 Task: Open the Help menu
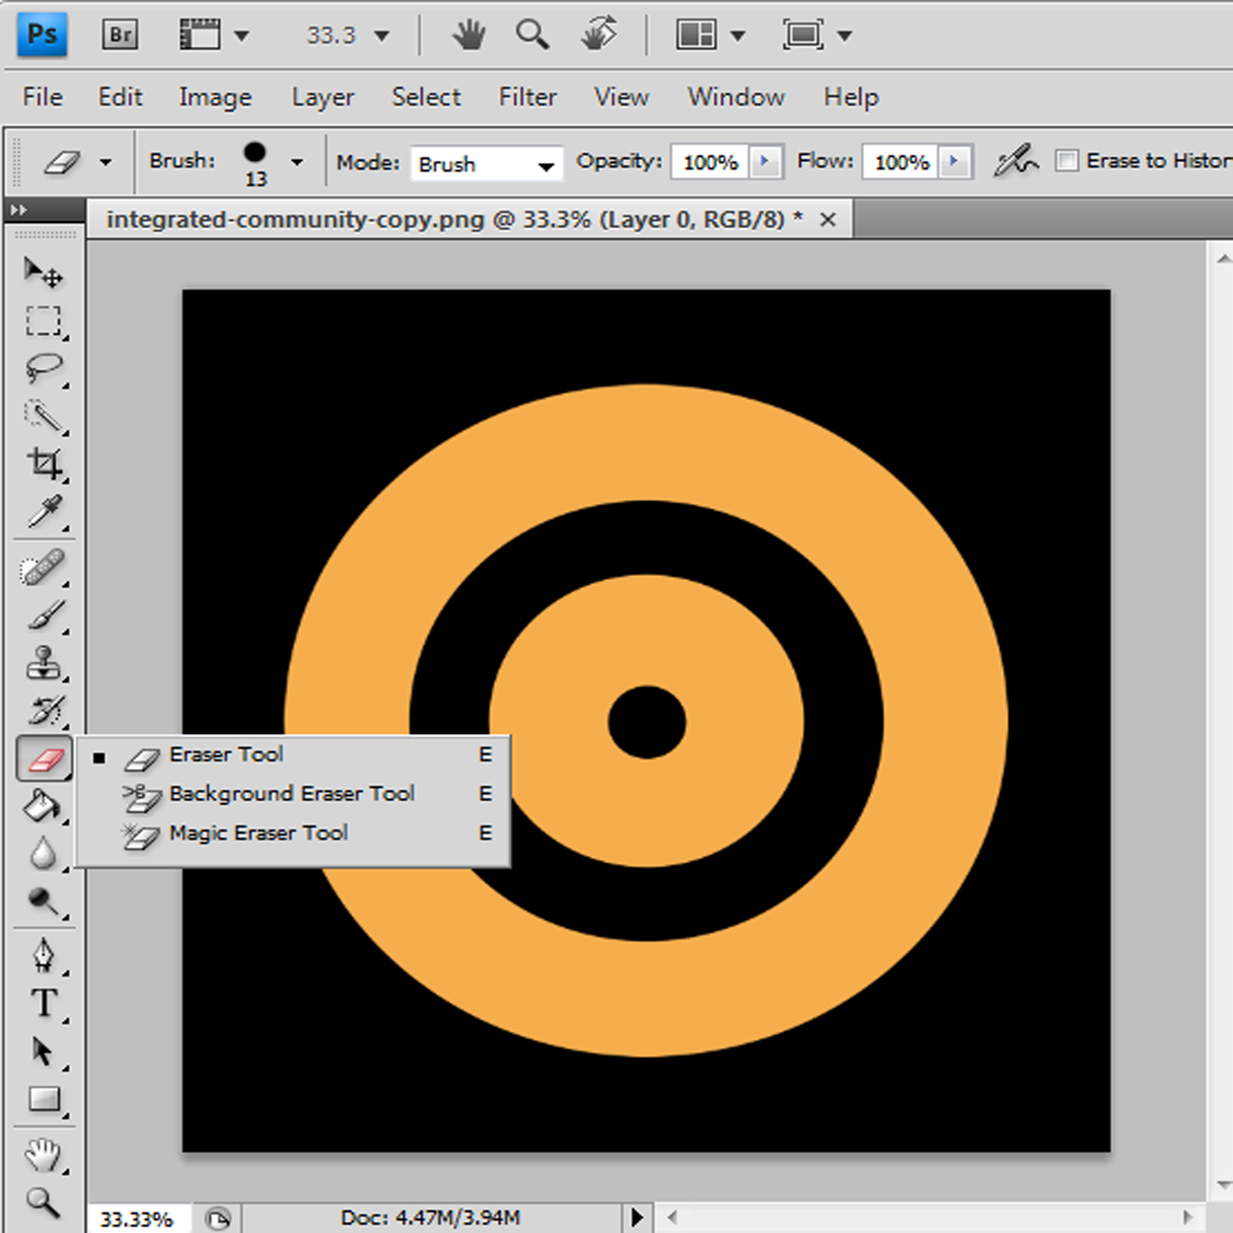pos(851,97)
